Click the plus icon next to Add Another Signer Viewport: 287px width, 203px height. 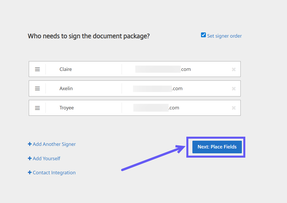point(29,144)
